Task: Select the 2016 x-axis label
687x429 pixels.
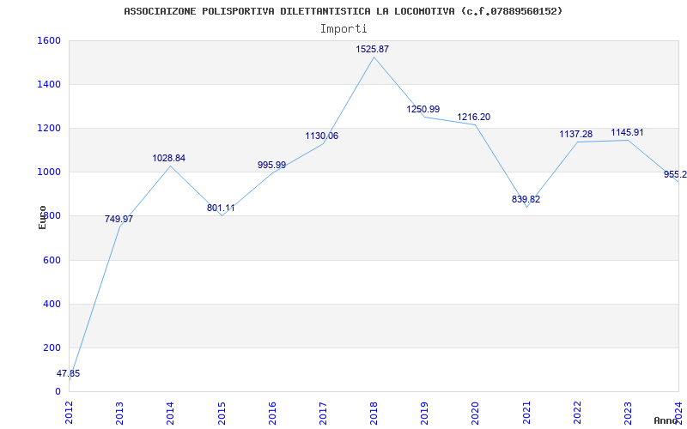Action: [272, 413]
